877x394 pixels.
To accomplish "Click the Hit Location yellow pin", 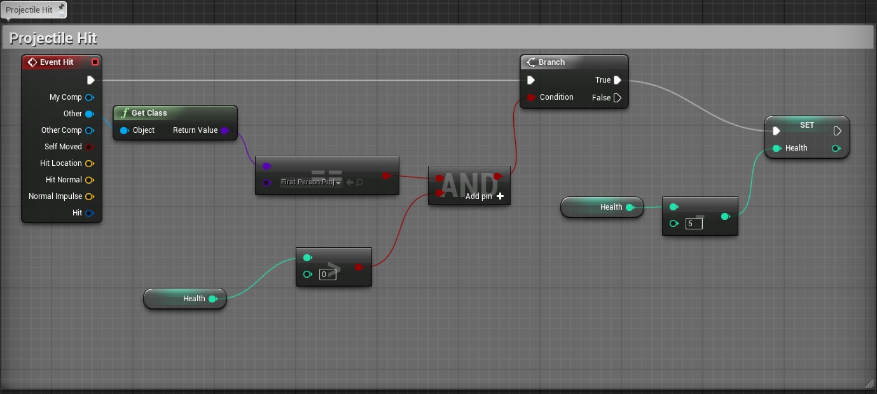I will tap(89, 163).
